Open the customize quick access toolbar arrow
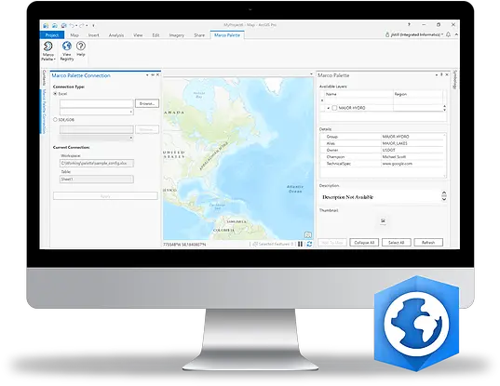500x386 pixels. [93, 25]
